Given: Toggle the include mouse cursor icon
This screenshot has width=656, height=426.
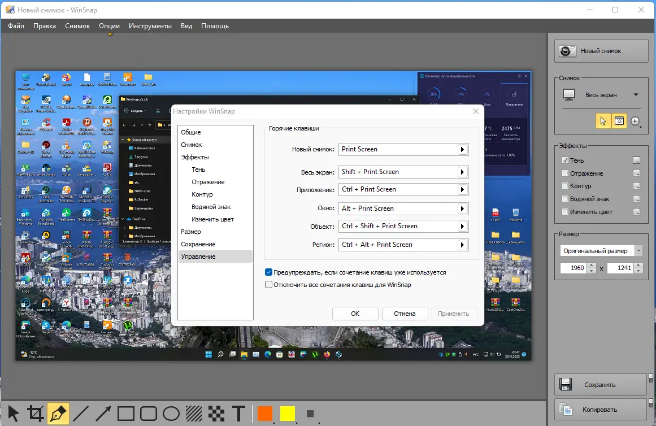Looking at the screenshot, I should (x=603, y=121).
